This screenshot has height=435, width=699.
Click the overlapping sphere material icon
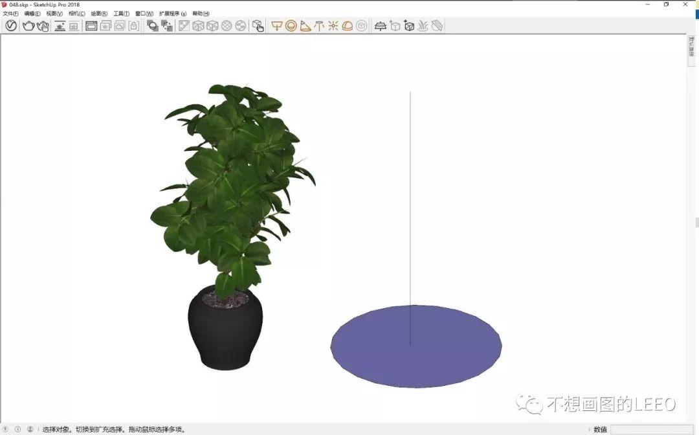[x=153, y=26]
